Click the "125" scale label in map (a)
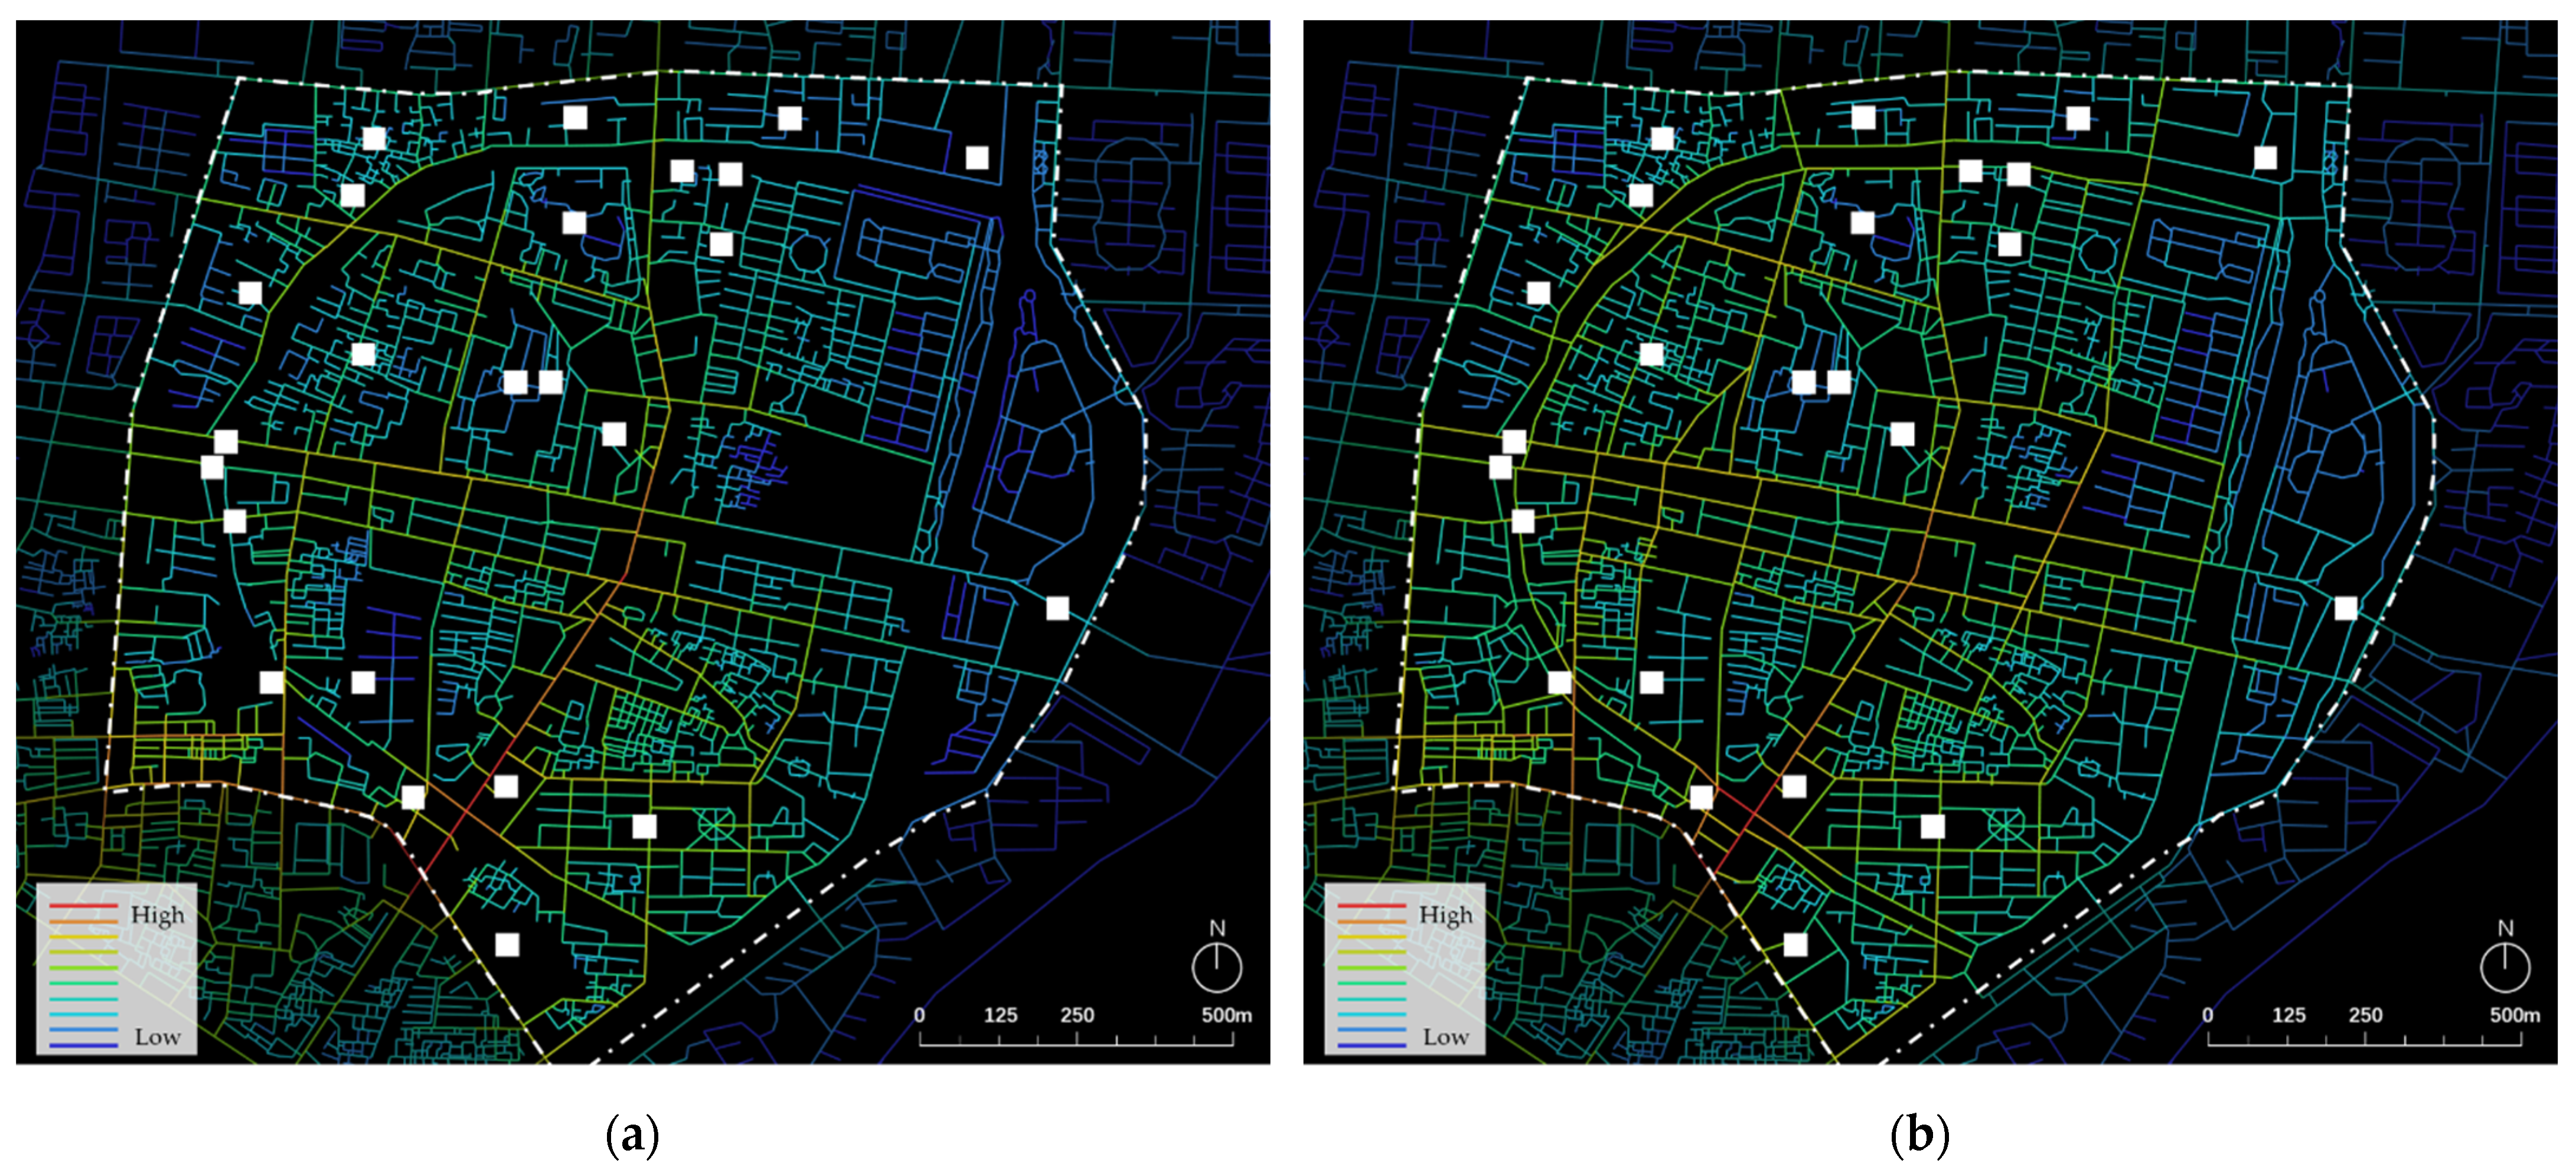 [1000, 1015]
